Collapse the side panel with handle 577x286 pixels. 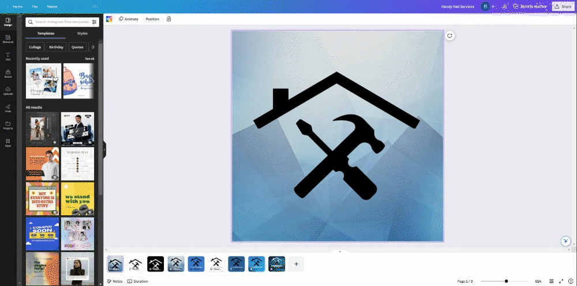[104, 150]
